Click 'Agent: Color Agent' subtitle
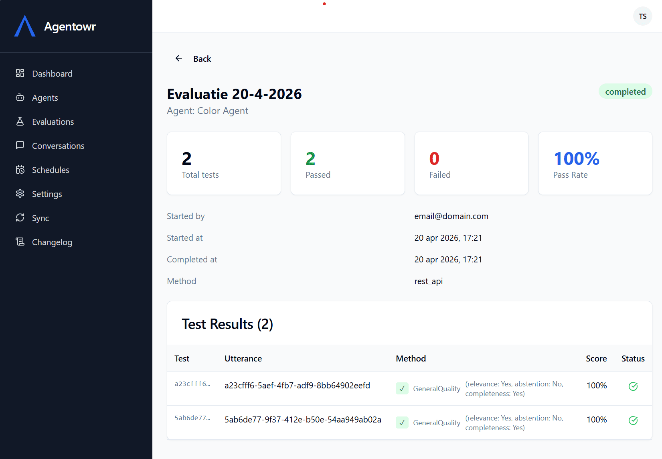The image size is (662, 459). (x=208, y=111)
